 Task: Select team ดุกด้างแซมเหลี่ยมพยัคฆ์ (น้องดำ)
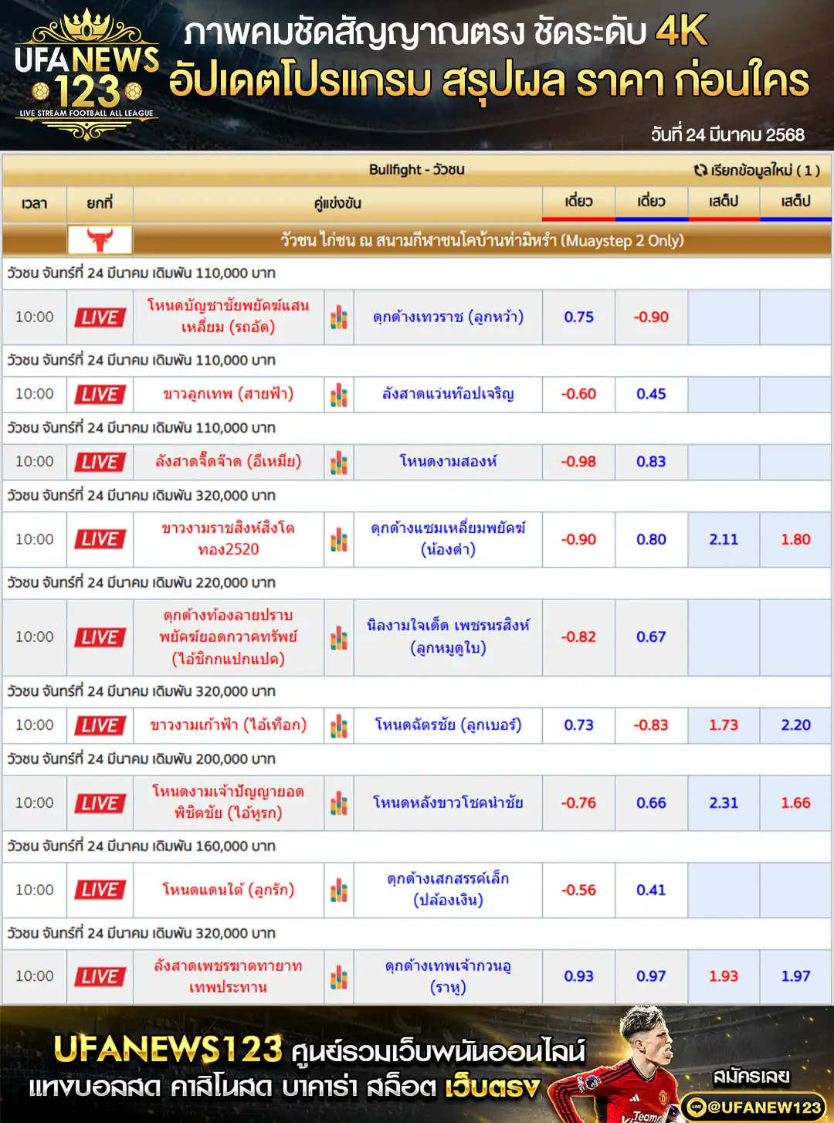[x=448, y=539]
